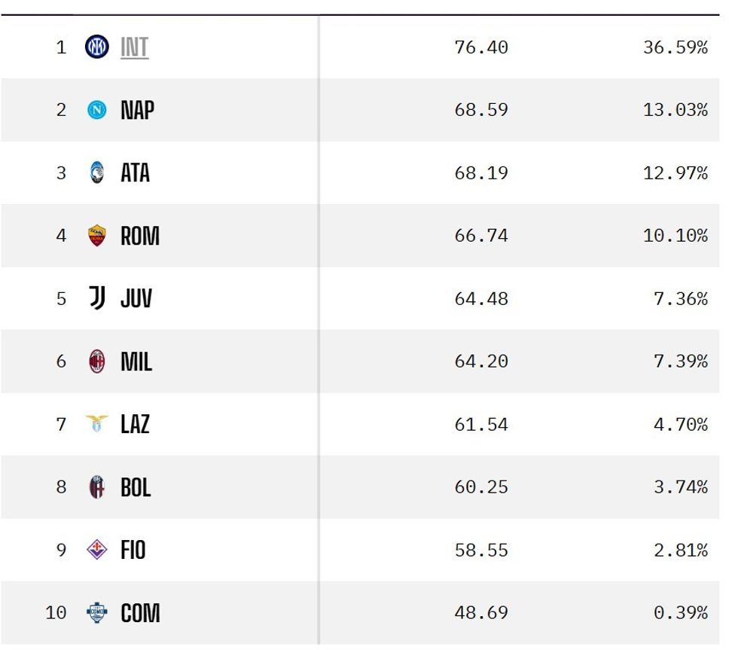This screenshot has width=738, height=650.
Task: Click the Como club crest
Action: click(x=96, y=612)
